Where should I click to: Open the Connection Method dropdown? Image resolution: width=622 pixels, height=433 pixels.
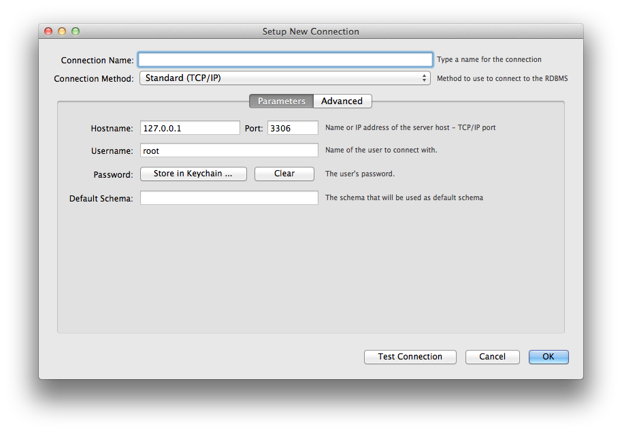point(285,78)
